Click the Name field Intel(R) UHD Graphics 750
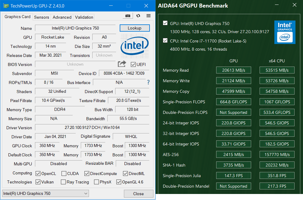This screenshot has height=200, width=303. pos(75,28)
